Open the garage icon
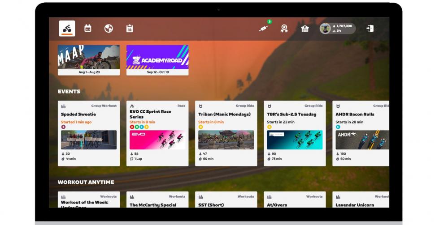435x225 pixels. pos(305,29)
